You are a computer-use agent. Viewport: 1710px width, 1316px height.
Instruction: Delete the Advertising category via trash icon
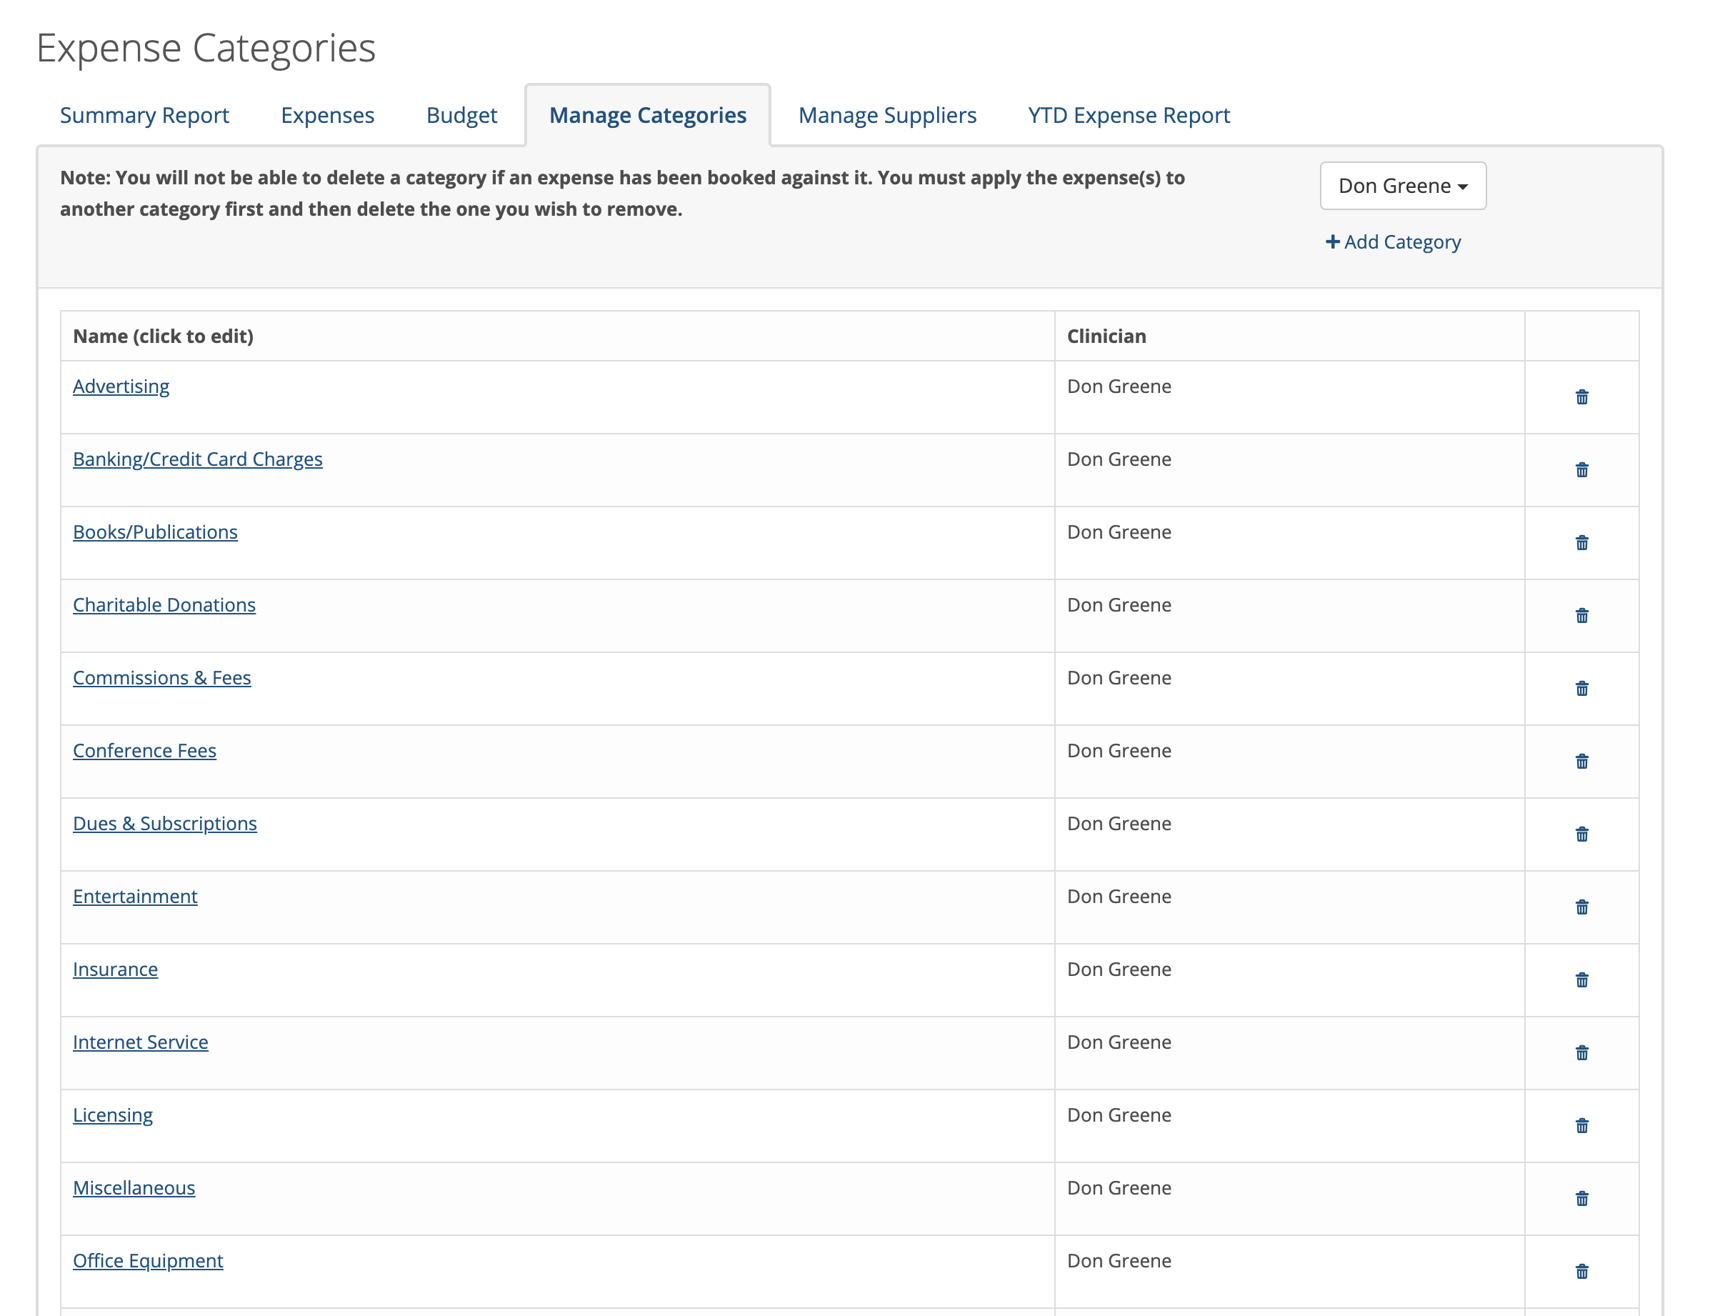click(1581, 397)
